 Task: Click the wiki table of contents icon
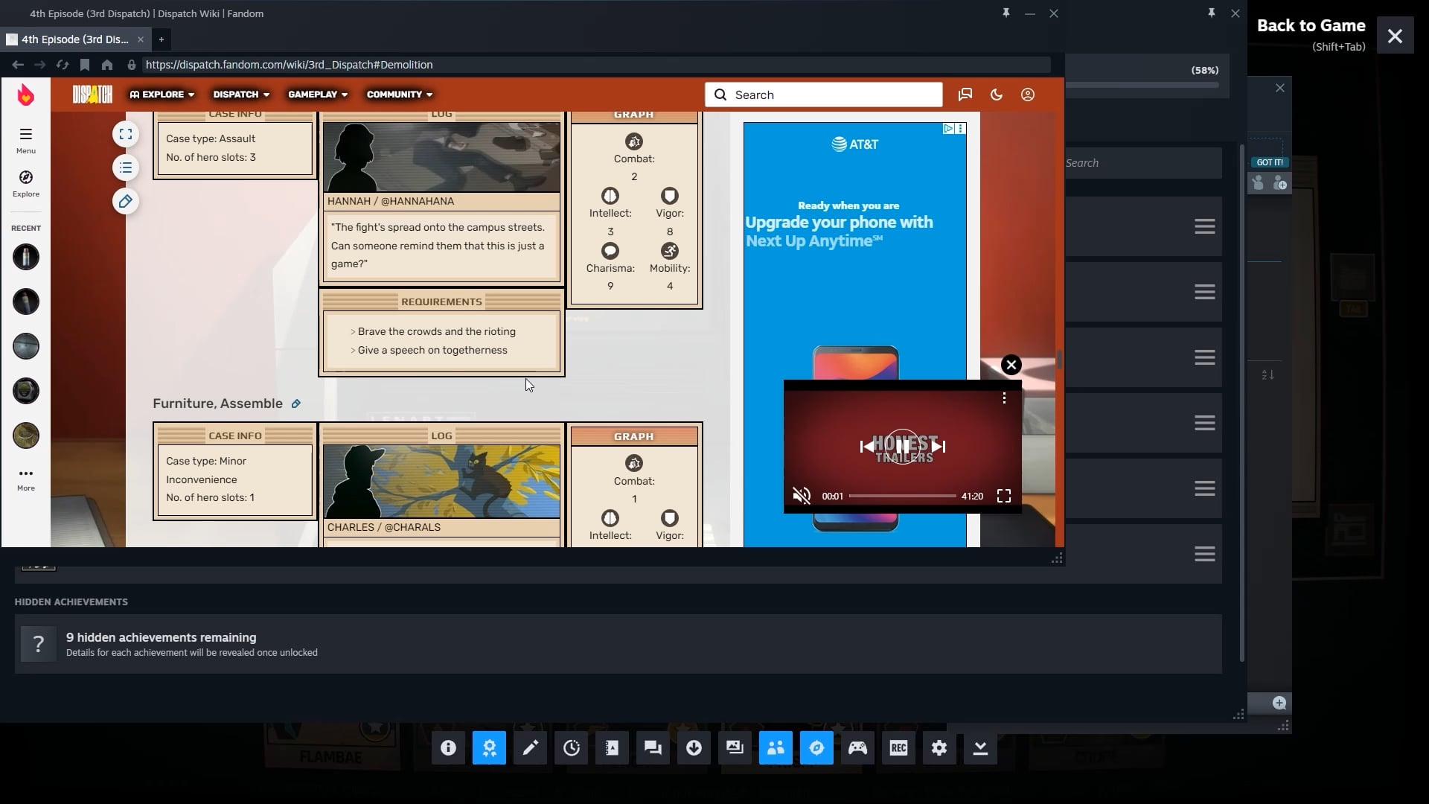coord(126,168)
